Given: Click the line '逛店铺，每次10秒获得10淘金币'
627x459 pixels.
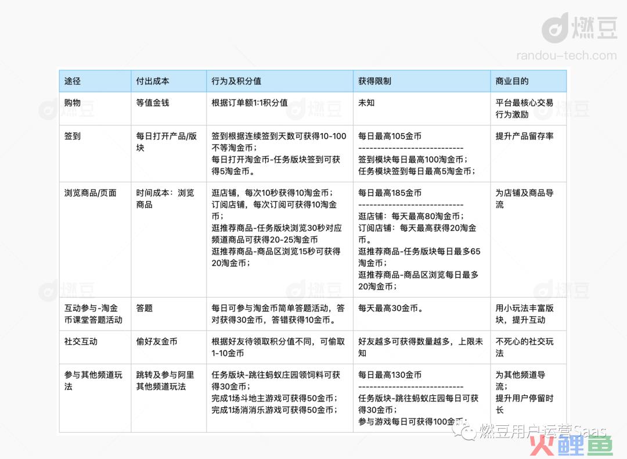Looking at the screenshot, I should 272,193.
